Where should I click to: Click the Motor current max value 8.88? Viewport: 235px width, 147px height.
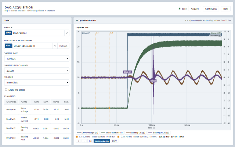click(46, 119)
